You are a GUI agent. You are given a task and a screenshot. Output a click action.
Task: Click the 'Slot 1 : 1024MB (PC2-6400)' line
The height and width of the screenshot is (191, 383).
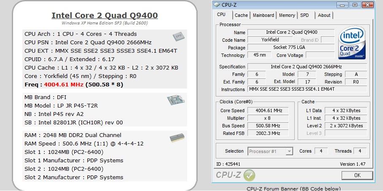[64, 152]
